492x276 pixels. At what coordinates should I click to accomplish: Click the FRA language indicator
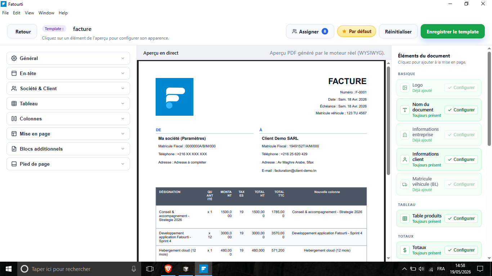pyautogui.click(x=441, y=269)
